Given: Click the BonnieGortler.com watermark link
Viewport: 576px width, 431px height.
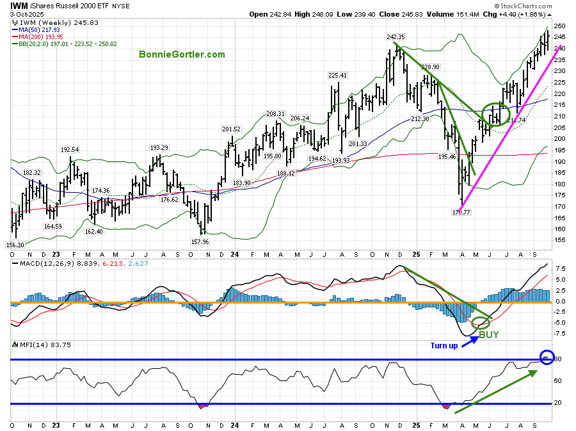Looking at the screenshot, I should (182, 54).
